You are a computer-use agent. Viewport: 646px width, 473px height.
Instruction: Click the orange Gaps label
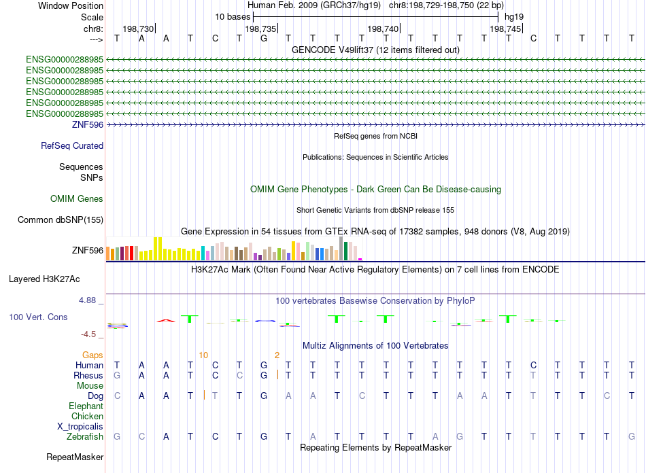pos(92,355)
